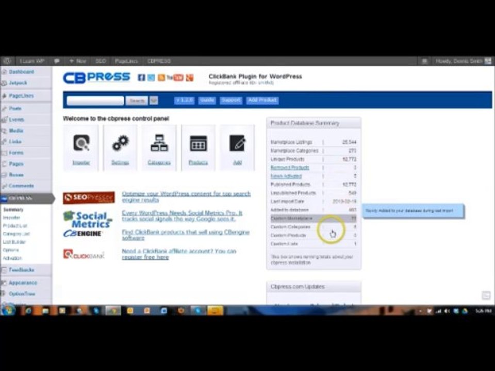This screenshot has height=371, width=495.
Task: Open the Products grid icon
Action: 198,143
